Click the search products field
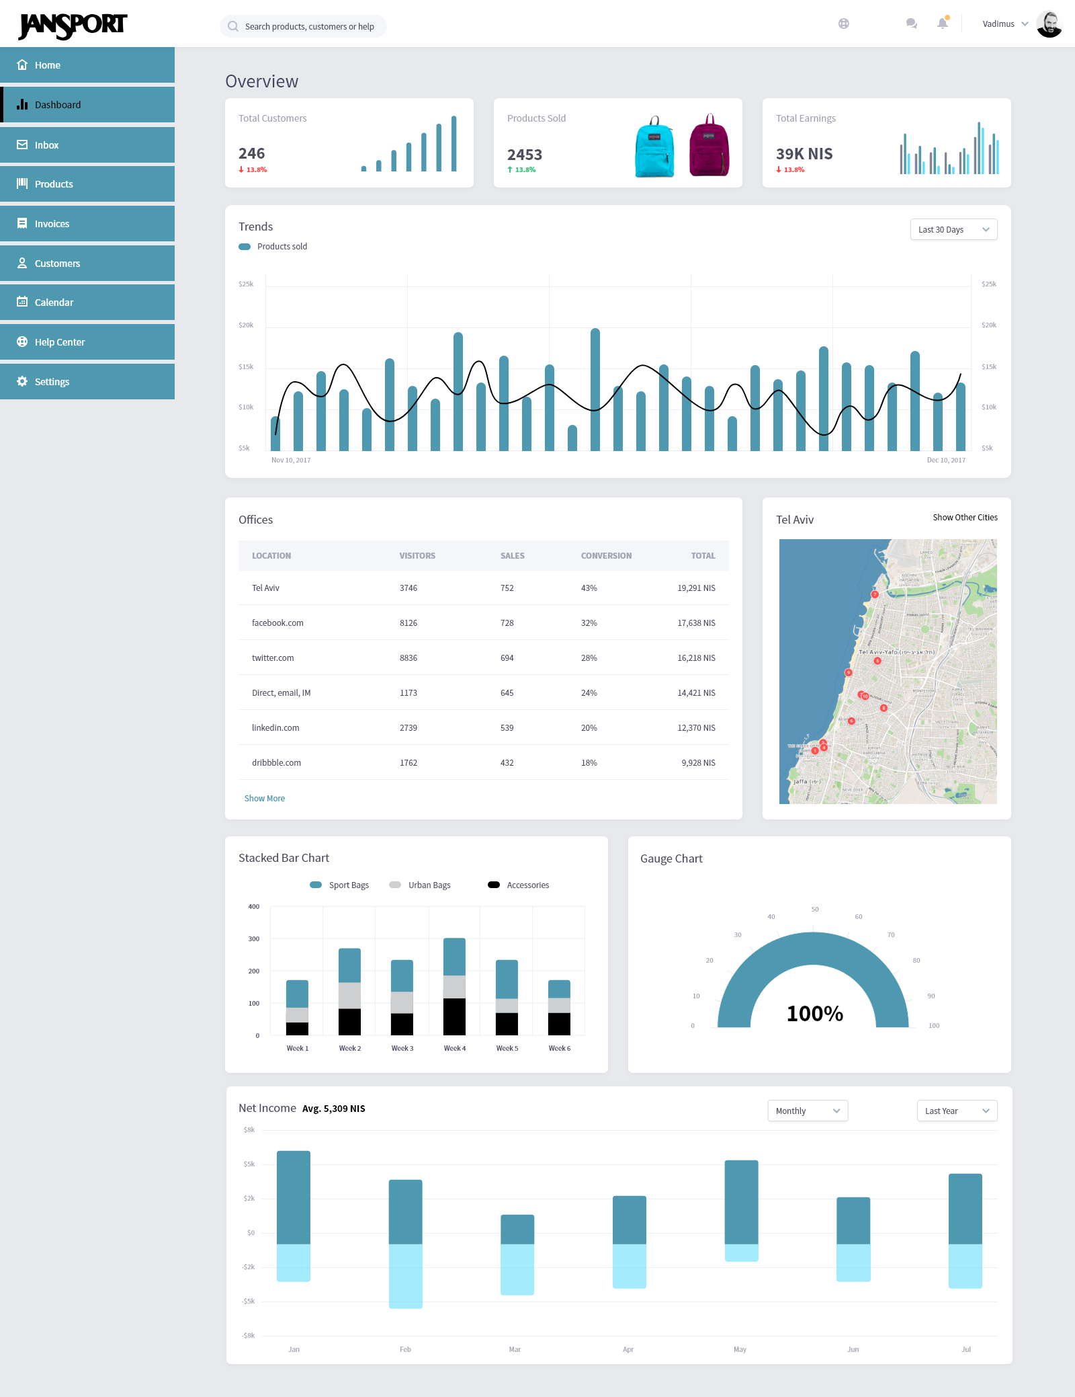This screenshot has height=1397, width=1075. point(302,26)
